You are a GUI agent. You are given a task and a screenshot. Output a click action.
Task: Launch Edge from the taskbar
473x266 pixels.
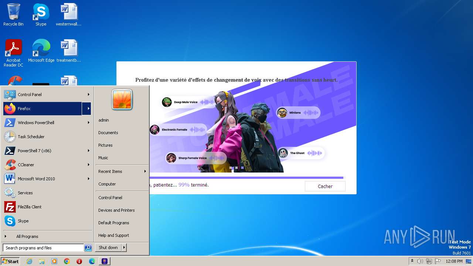[92, 261]
